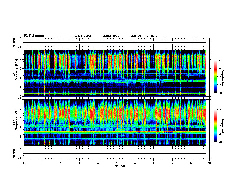Click the "VLF Spectra" plot title

pyautogui.click(x=34, y=36)
